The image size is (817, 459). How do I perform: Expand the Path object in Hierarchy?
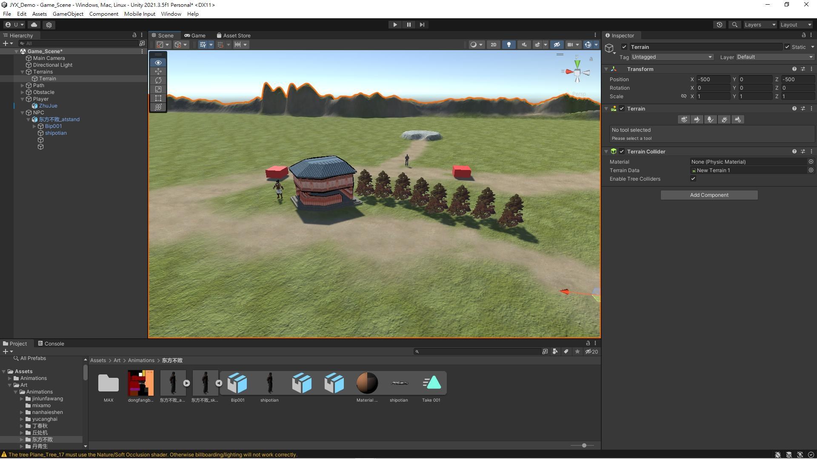coord(23,85)
